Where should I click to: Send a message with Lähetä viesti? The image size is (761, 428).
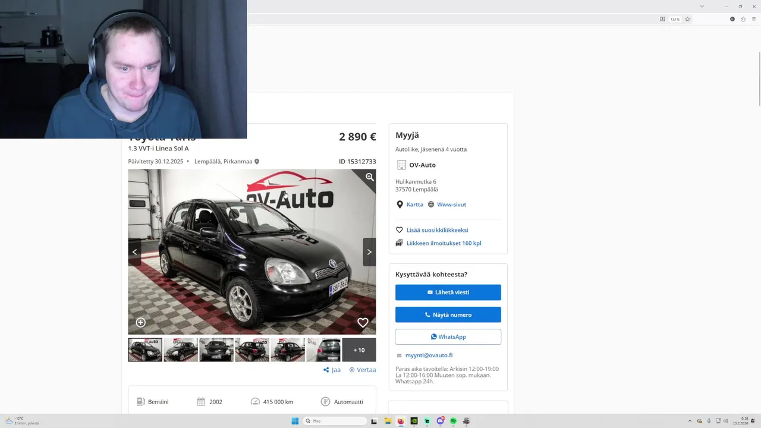click(x=448, y=292)
